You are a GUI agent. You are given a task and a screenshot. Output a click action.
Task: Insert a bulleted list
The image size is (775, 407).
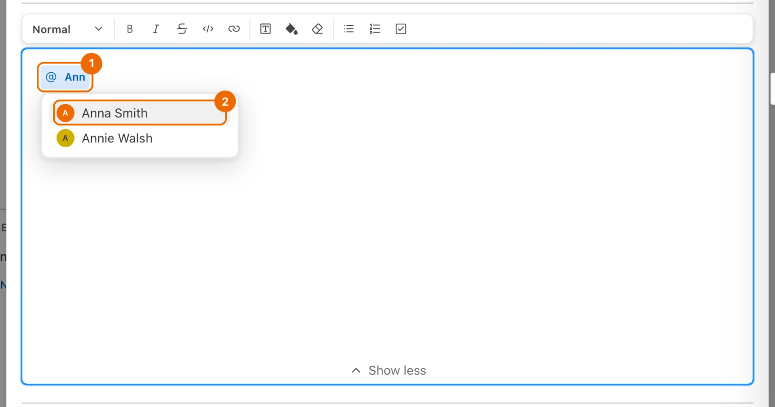click(x=349, y=29)
